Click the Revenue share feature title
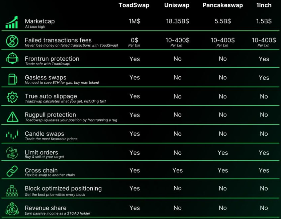 point(45,208)
